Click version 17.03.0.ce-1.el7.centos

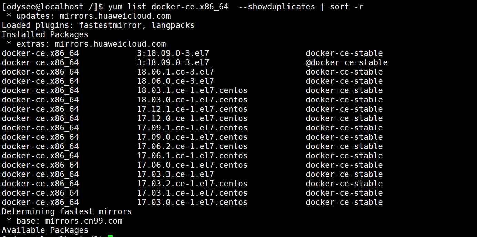[192, 203]
